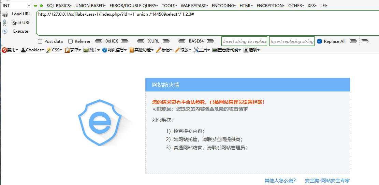
Task: Open the INT database type dropdown
Action: pos(16,5)
